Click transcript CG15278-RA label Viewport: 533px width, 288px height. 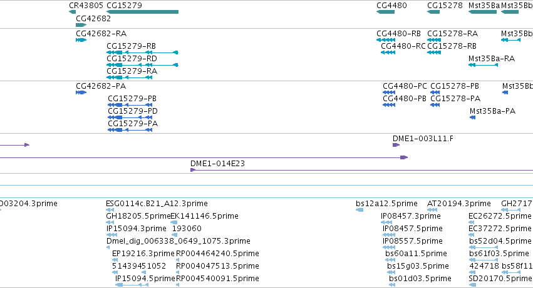pyautogui.click(x=452, y=34)
